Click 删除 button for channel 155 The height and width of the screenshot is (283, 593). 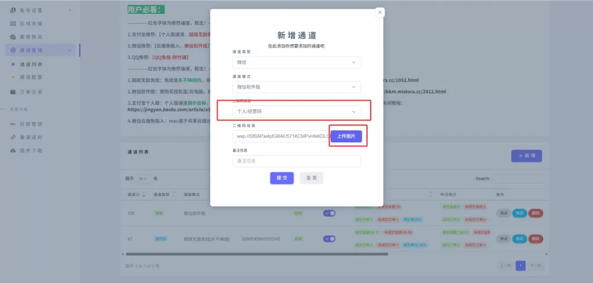(536, 213)
